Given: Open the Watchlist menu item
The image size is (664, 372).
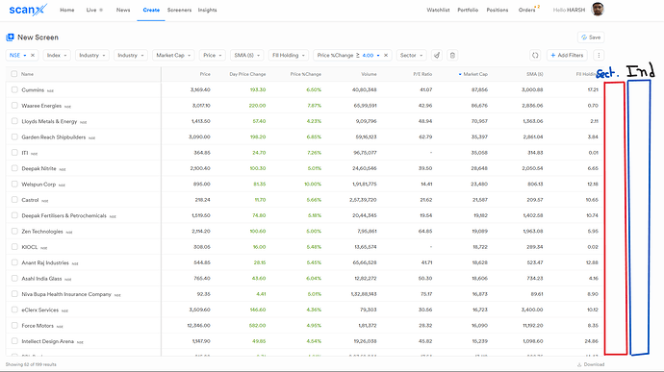Looking at the screenshot, I should pos(438,10).
